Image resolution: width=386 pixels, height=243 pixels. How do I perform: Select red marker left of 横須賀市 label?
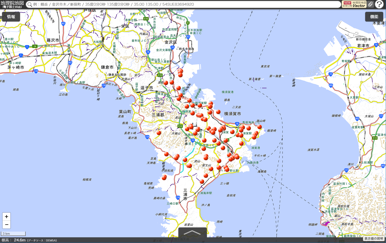218,112
